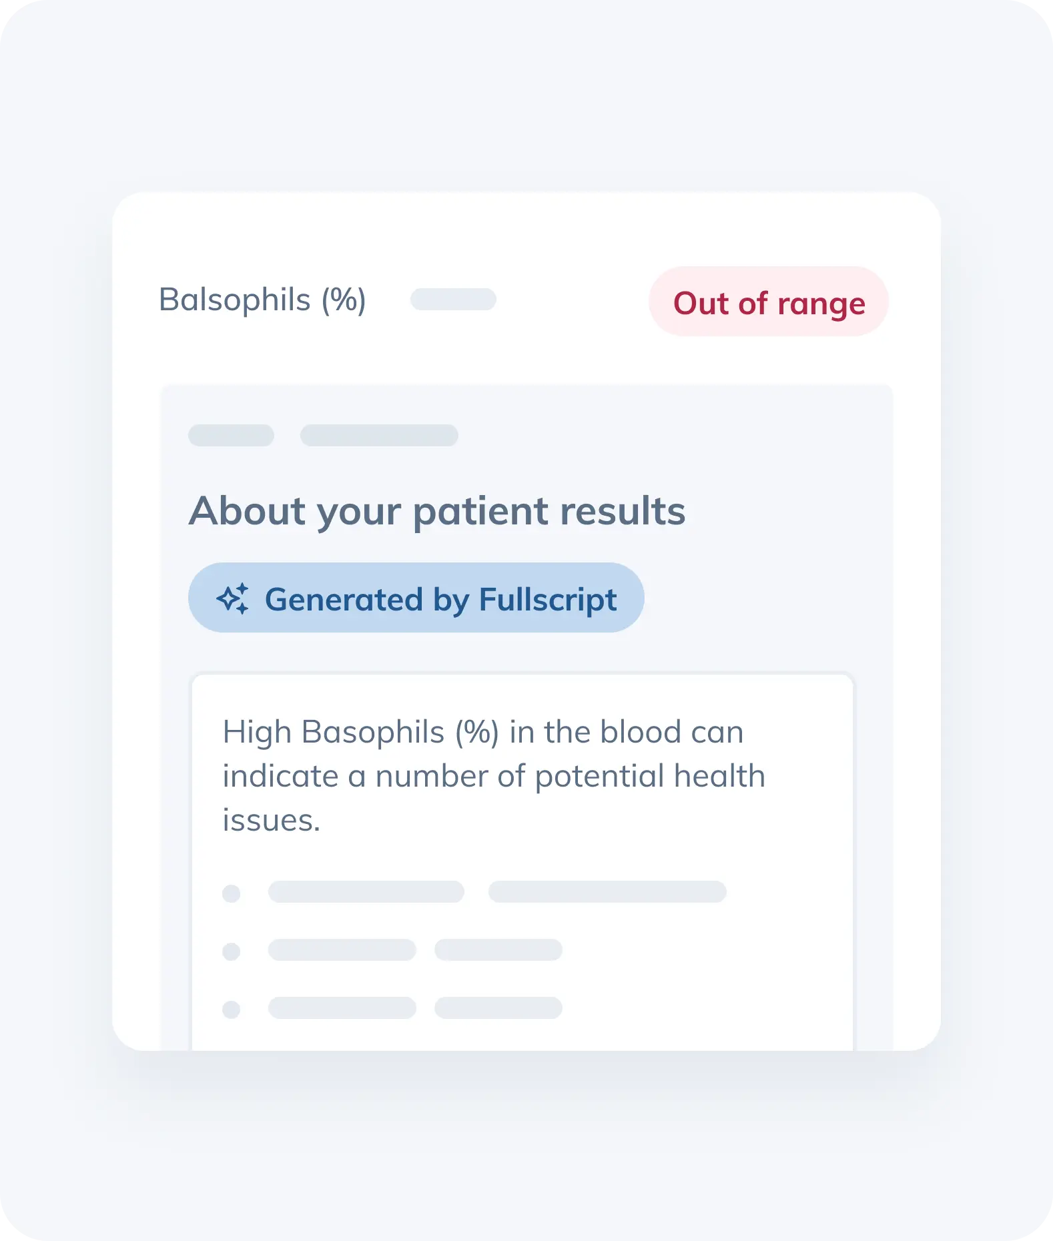Click the first bullet point dot
1053x1241 pixels.
coord(232,893)
